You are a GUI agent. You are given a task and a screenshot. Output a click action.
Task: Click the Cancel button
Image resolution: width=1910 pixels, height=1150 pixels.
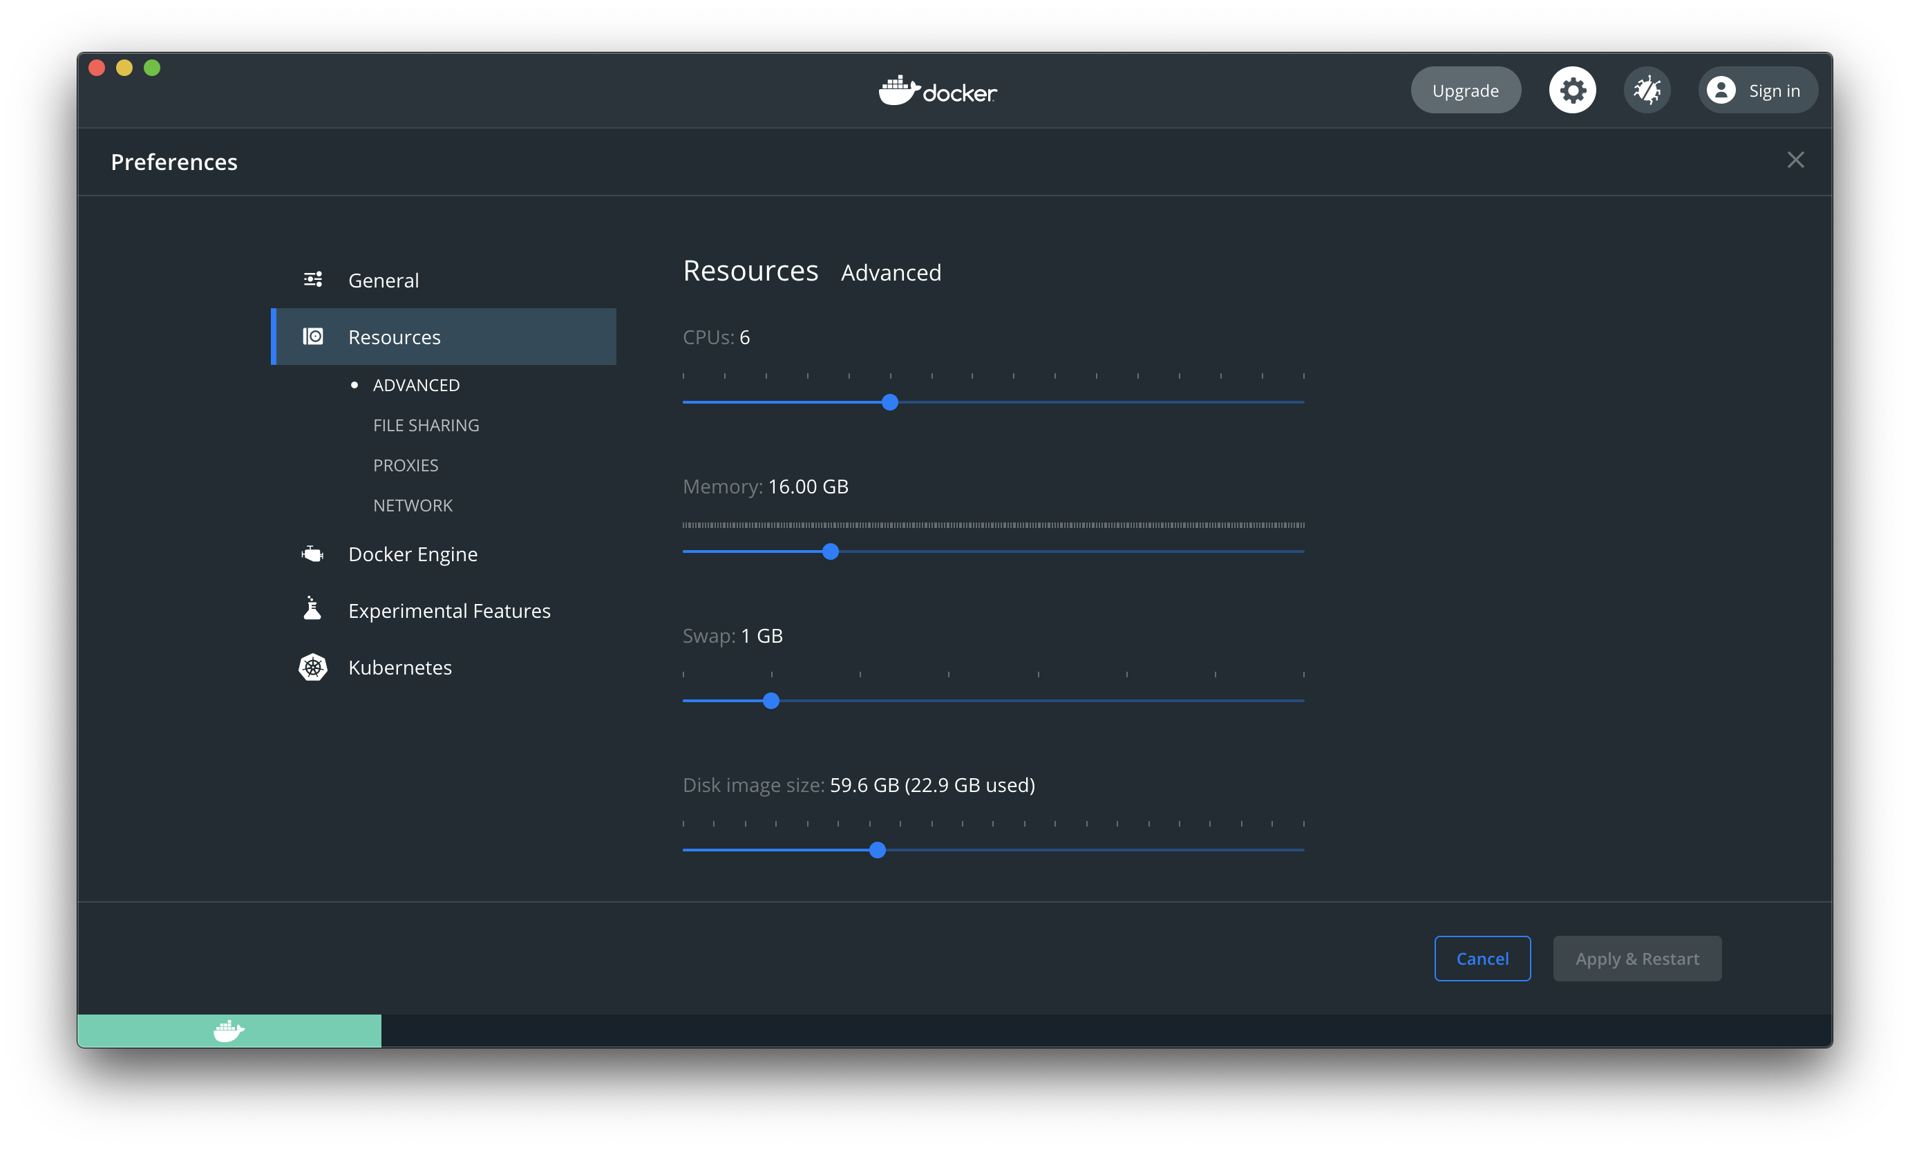click(1482, 959)
